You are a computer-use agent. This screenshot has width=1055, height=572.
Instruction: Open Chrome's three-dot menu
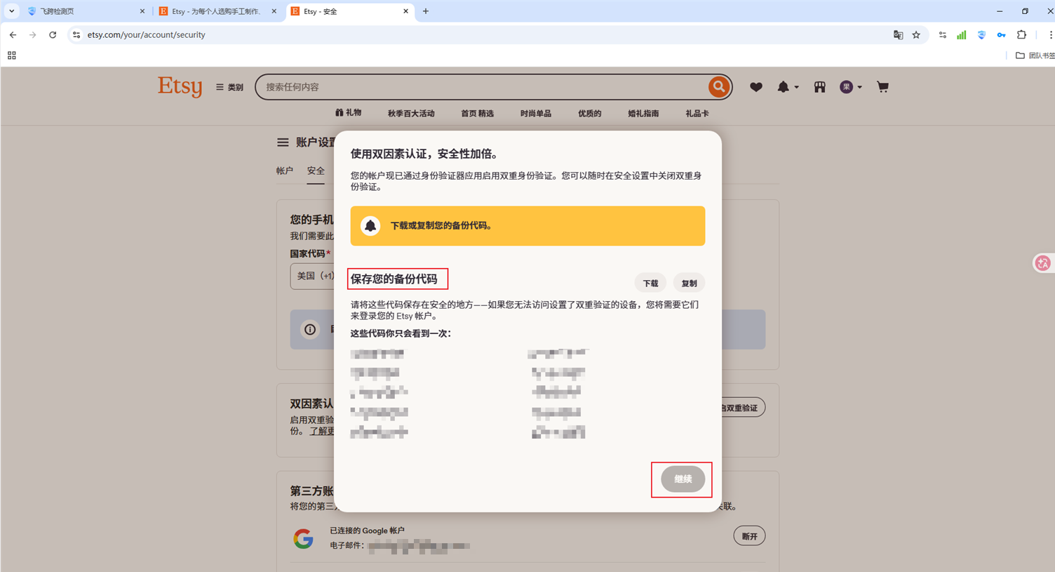pyautogui.click(x=1050, y=35)
